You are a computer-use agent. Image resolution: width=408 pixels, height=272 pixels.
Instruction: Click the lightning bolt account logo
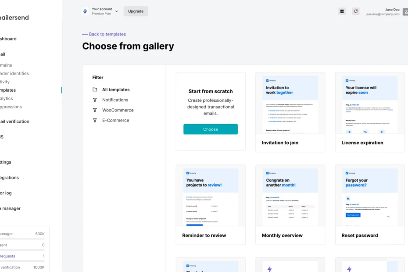coord(85,11)
